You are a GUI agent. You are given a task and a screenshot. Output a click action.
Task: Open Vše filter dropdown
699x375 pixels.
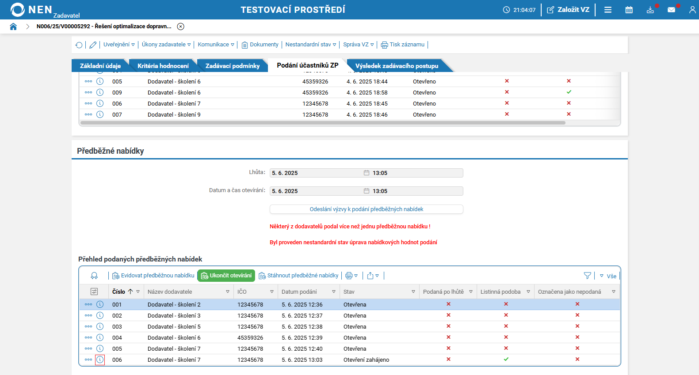(608, 276)
